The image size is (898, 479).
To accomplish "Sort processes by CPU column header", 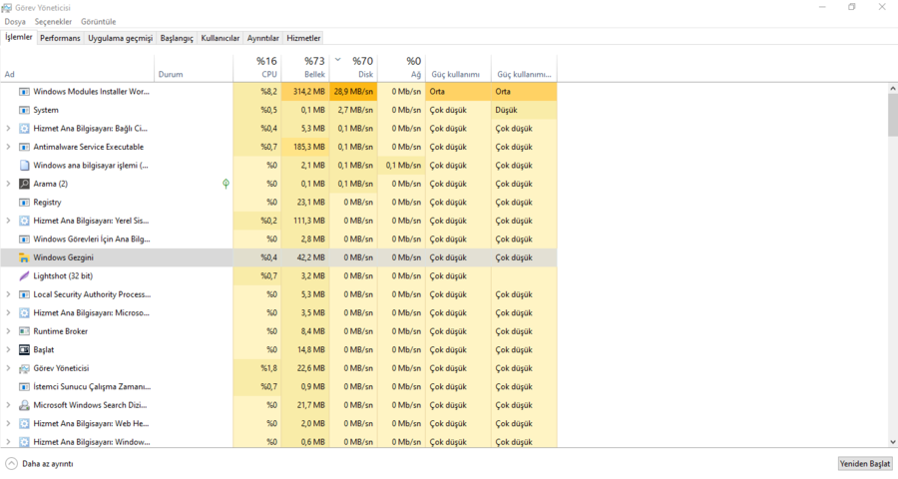I will click(x=256, y=68).
